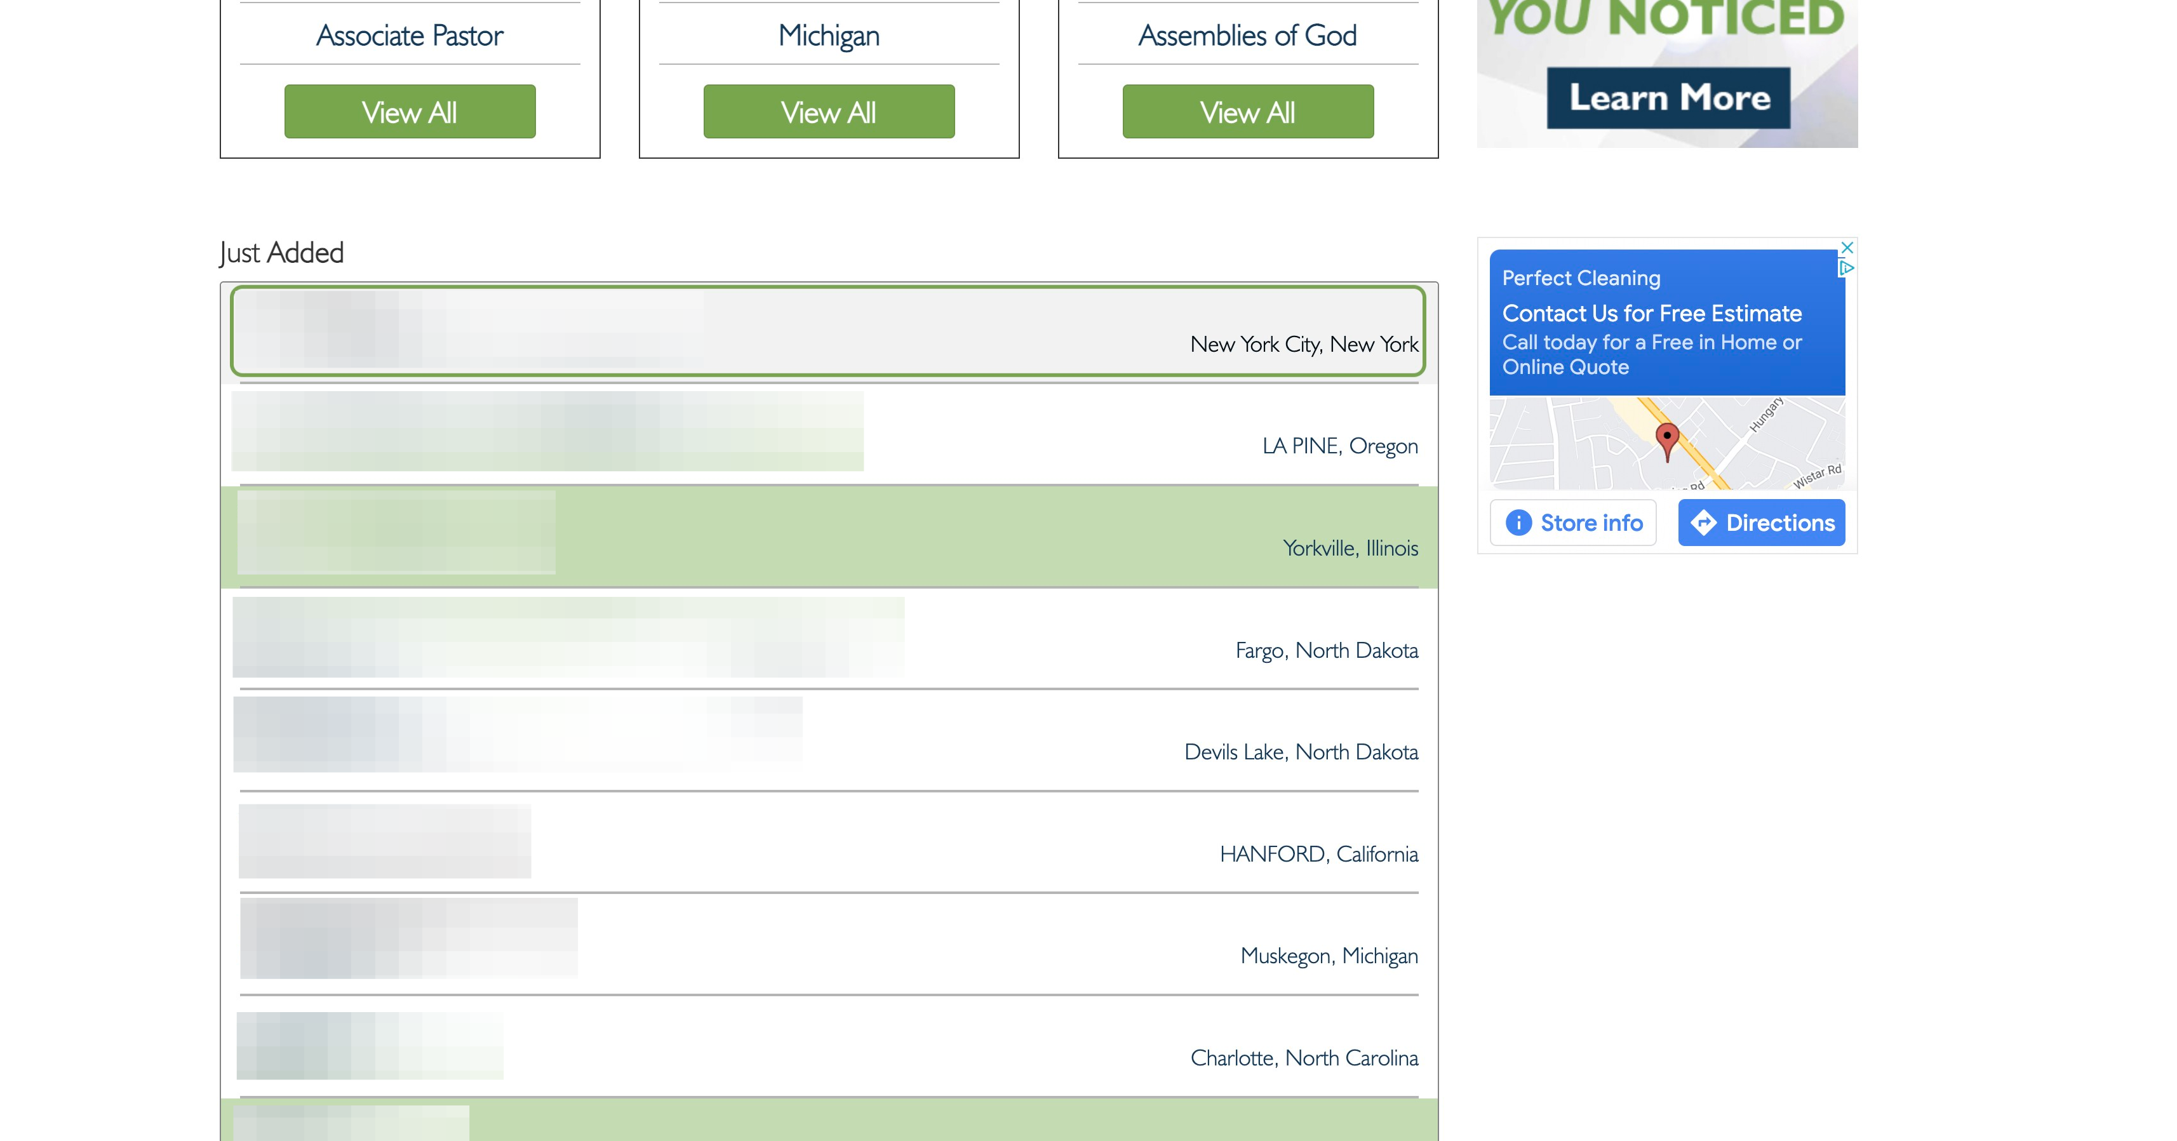The image size is (2177, 1141).
Task: Click the AdChoices triangle icon
Action: point(1847,268)
